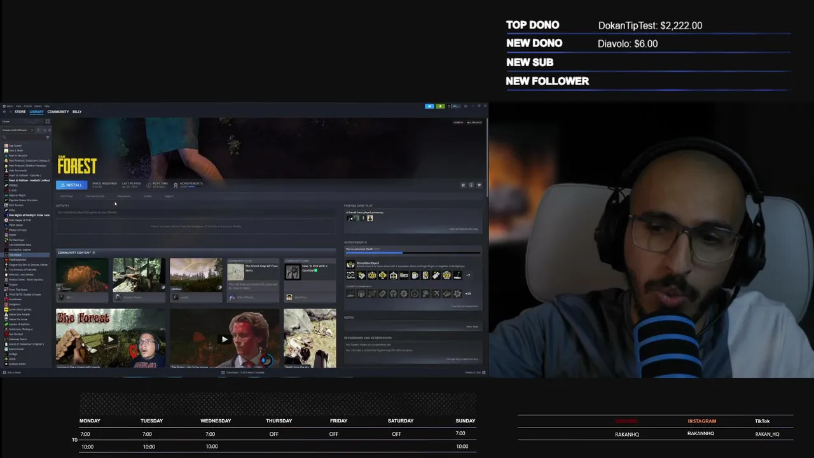Click the green notifications bell button
The image size is (814, 458).
coord(440,106)
